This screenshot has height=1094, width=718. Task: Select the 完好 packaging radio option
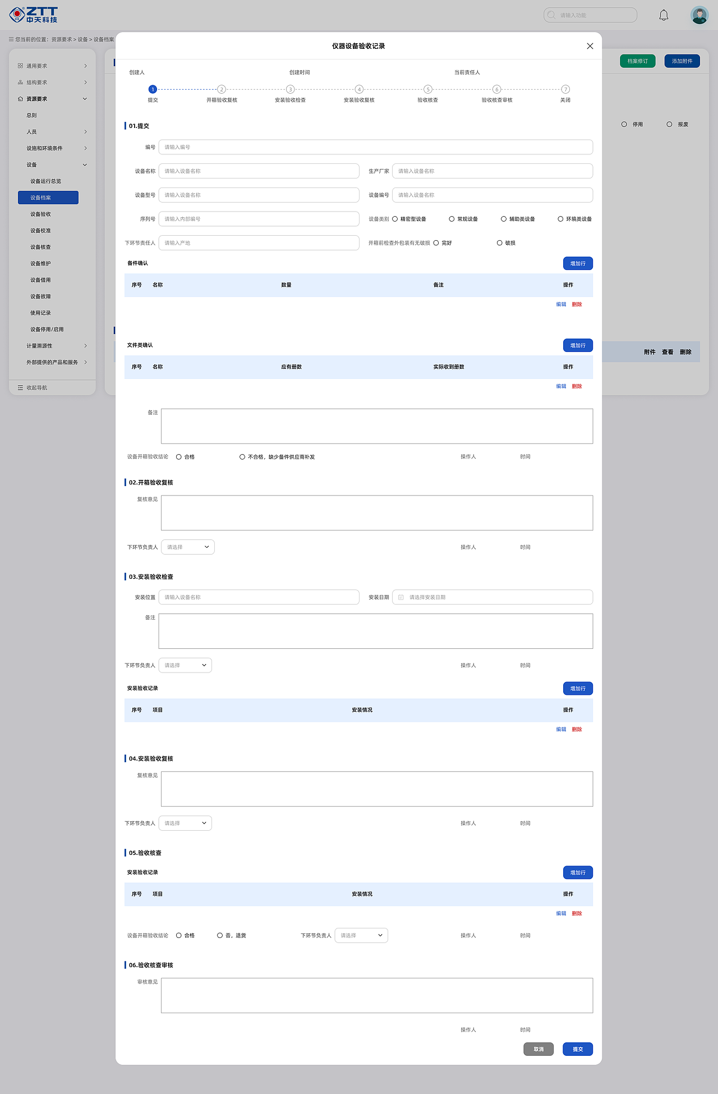tap(436, 243)
